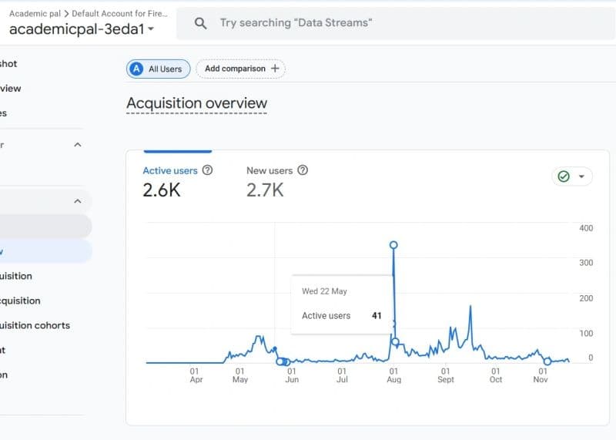Screen dimensions: 616x440
Task: Click the blue 'A' badge icon
Action: point(136,69)
